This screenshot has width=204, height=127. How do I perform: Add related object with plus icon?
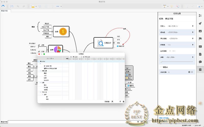(189, 72)
